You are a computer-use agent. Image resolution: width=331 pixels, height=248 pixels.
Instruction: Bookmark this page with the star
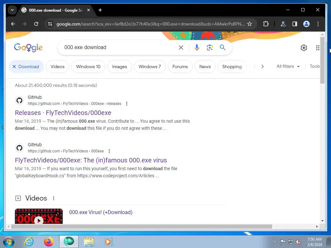pos(250,24)
